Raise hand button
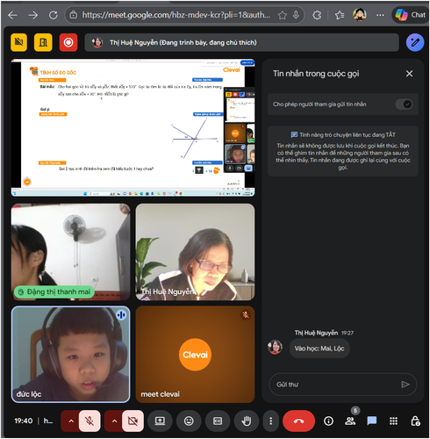The image size is (430, 439). (x=247, y=421)
